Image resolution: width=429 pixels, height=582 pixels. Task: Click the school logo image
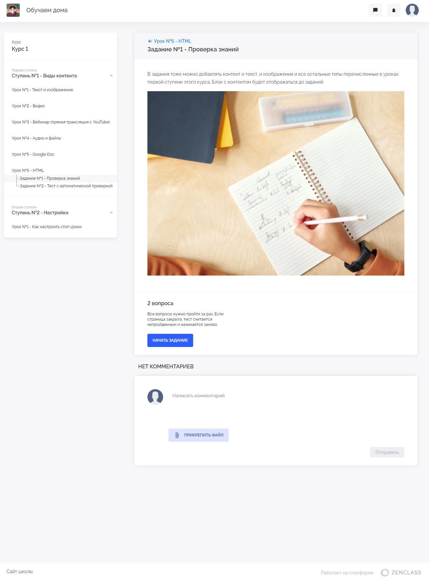[13, 10]
